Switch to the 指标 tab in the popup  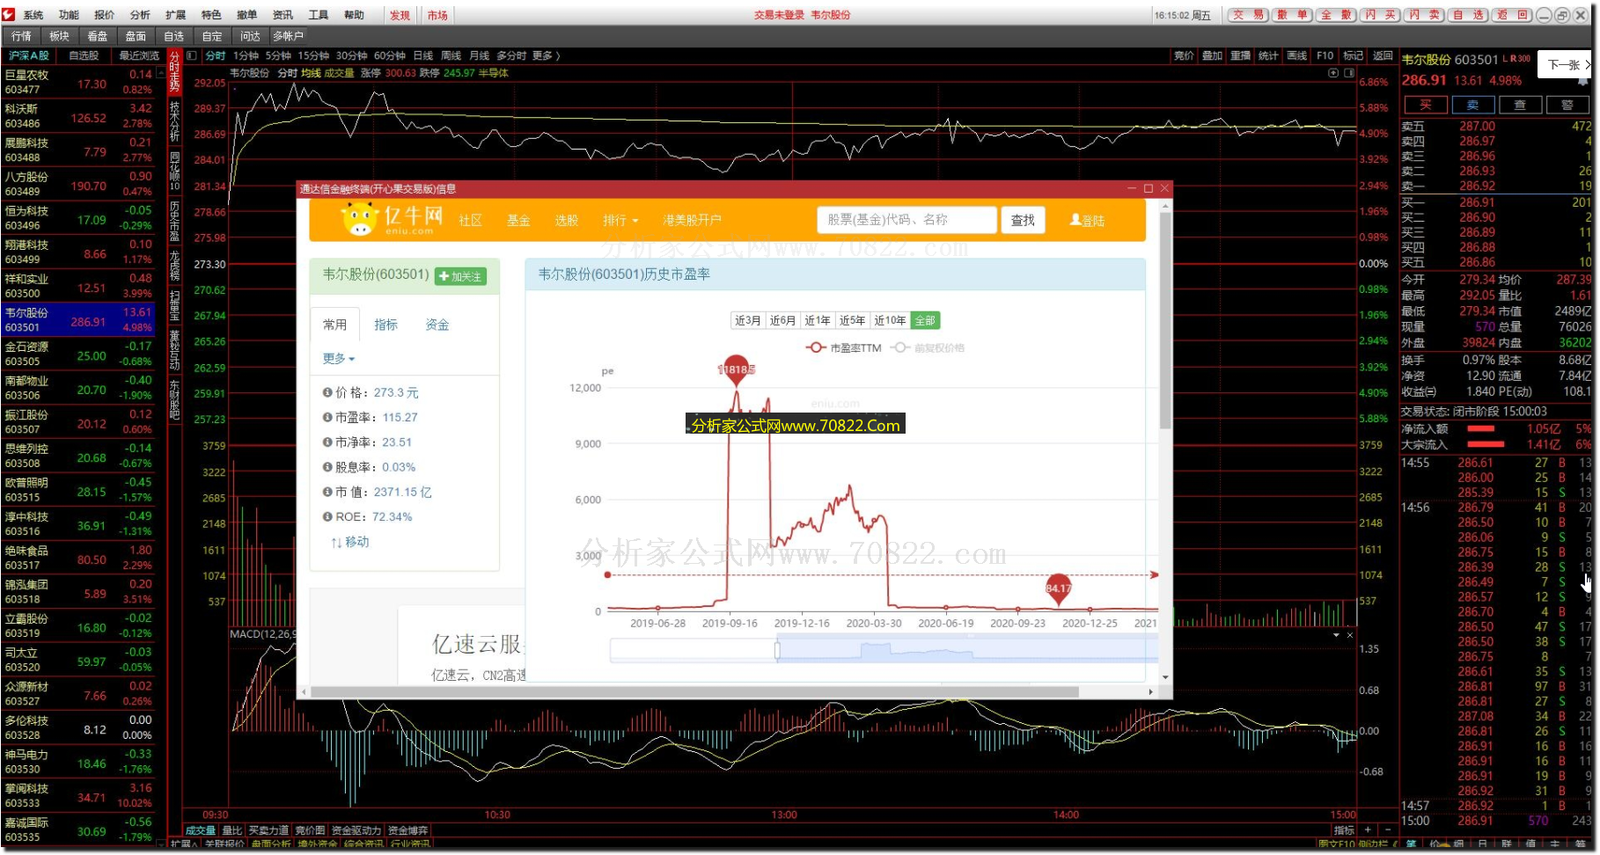385,325
